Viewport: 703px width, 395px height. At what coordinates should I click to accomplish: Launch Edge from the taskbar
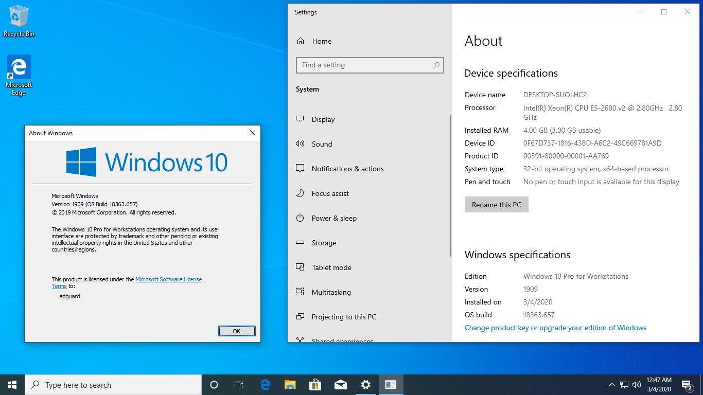(265, 385)
